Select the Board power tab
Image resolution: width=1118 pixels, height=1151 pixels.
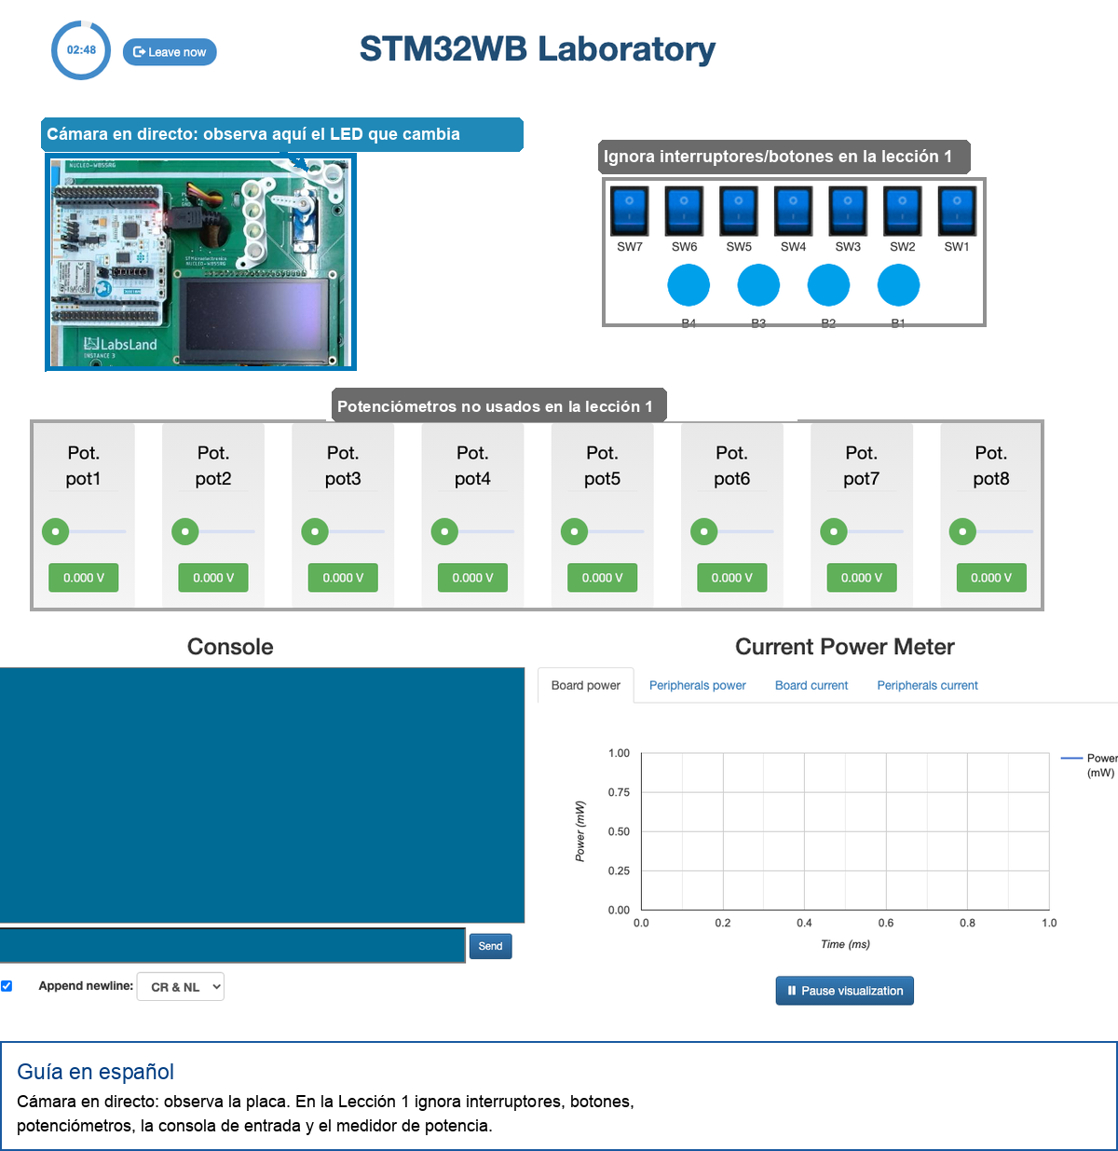[x=586, y=685]
